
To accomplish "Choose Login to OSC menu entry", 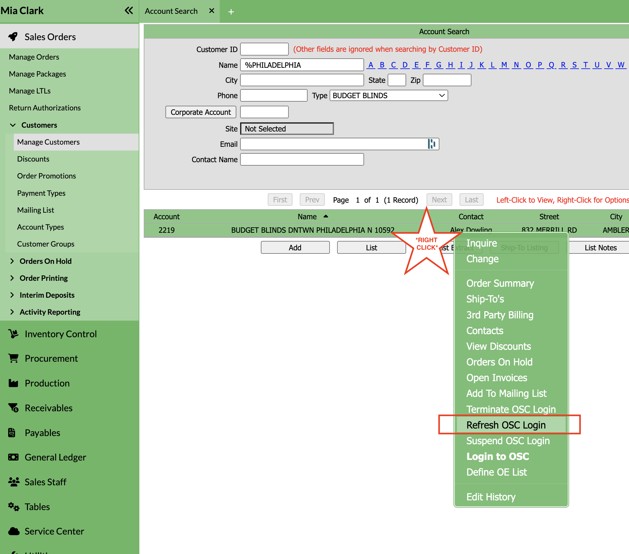I will (x=497, y=456).
